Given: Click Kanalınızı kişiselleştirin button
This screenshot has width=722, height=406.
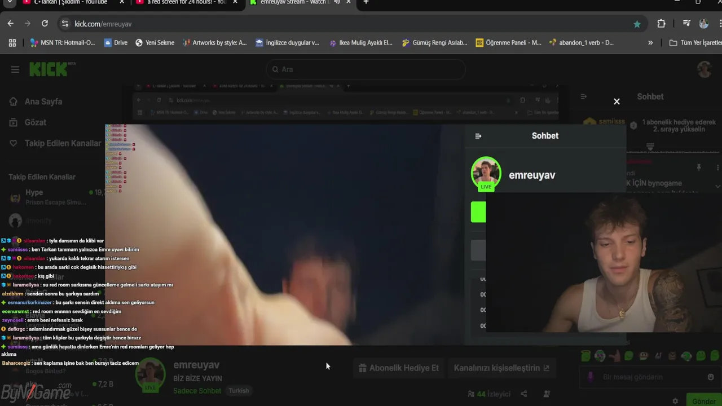Looking at the screenshot, I should [501, 368].
